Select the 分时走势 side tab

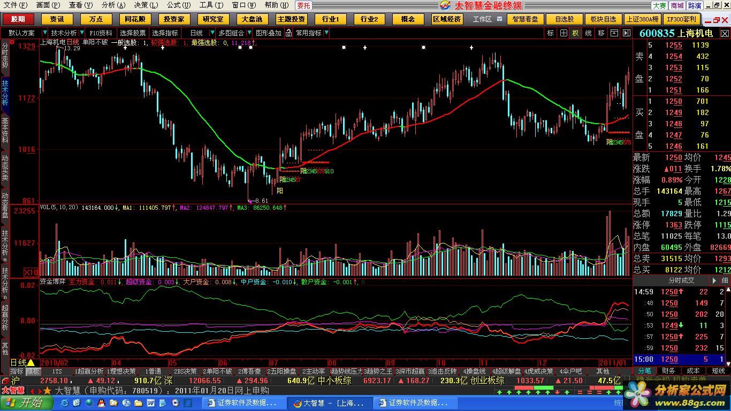[x=5, y=56]
